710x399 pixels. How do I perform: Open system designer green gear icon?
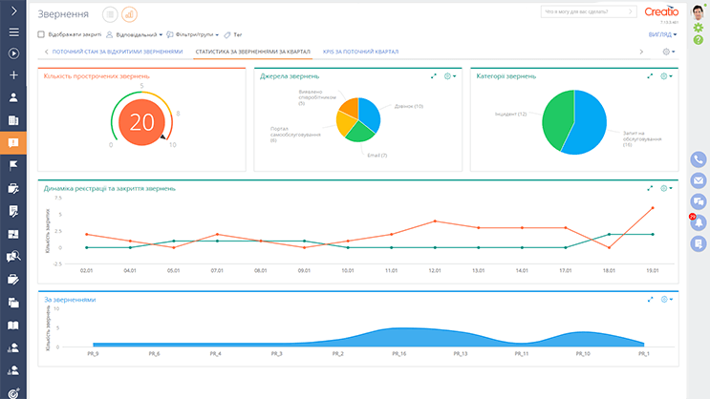coord(699,29)
